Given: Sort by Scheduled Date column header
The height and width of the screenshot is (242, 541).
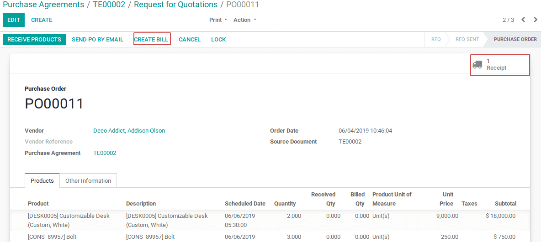Looking at the screenshot, I should pos(245,203).
